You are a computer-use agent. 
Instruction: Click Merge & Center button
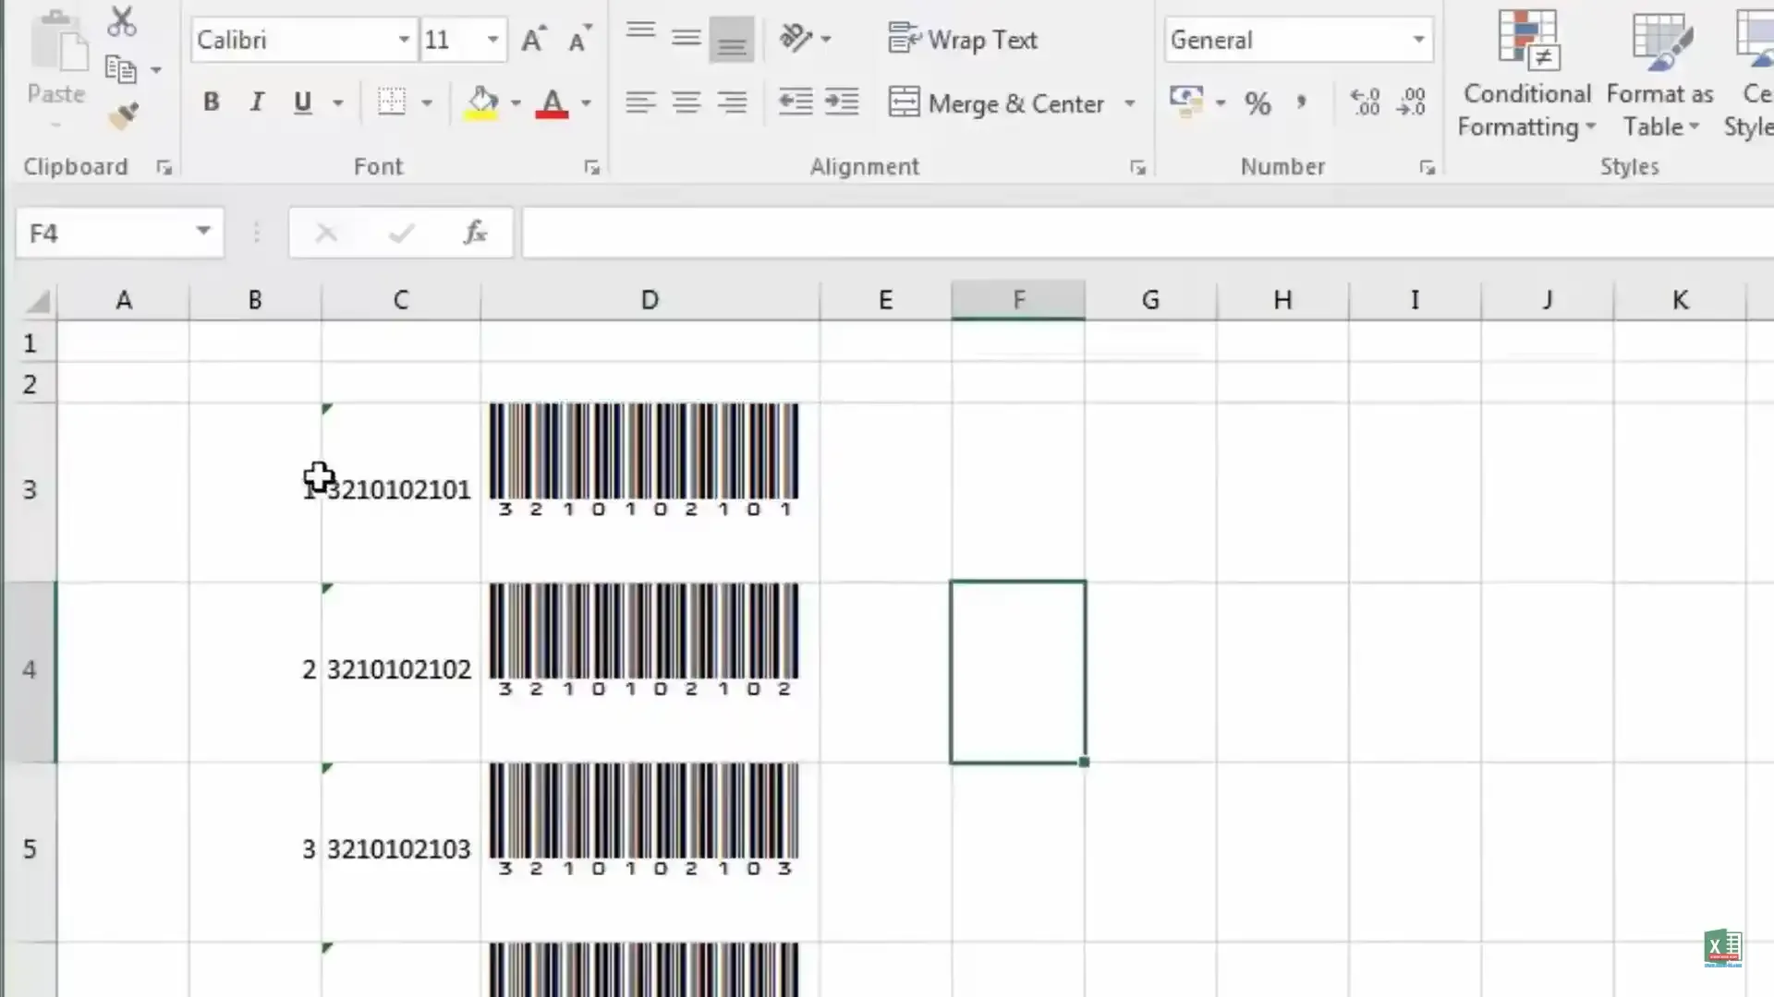(997, 102)
